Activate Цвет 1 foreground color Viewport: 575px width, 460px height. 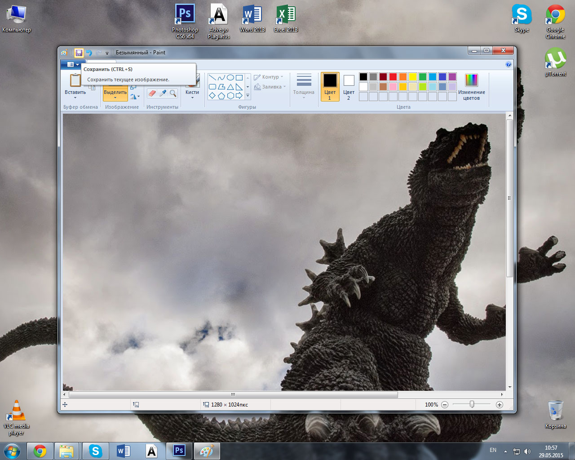pos(330,87)
